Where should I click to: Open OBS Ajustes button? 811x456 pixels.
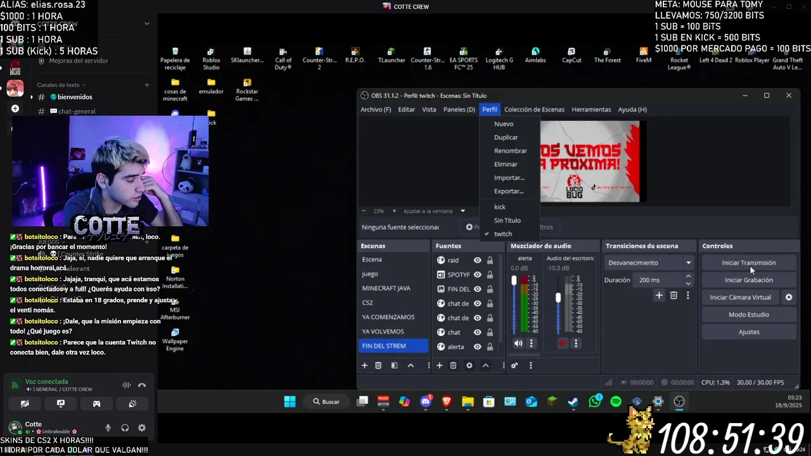pos(748,332)
